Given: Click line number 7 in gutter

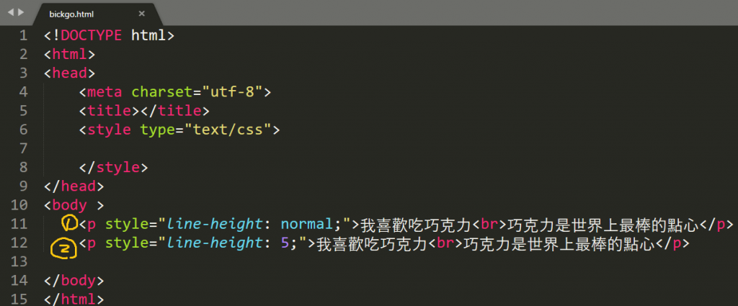Looking at the screenshot, I should click(x=23, y=148).
